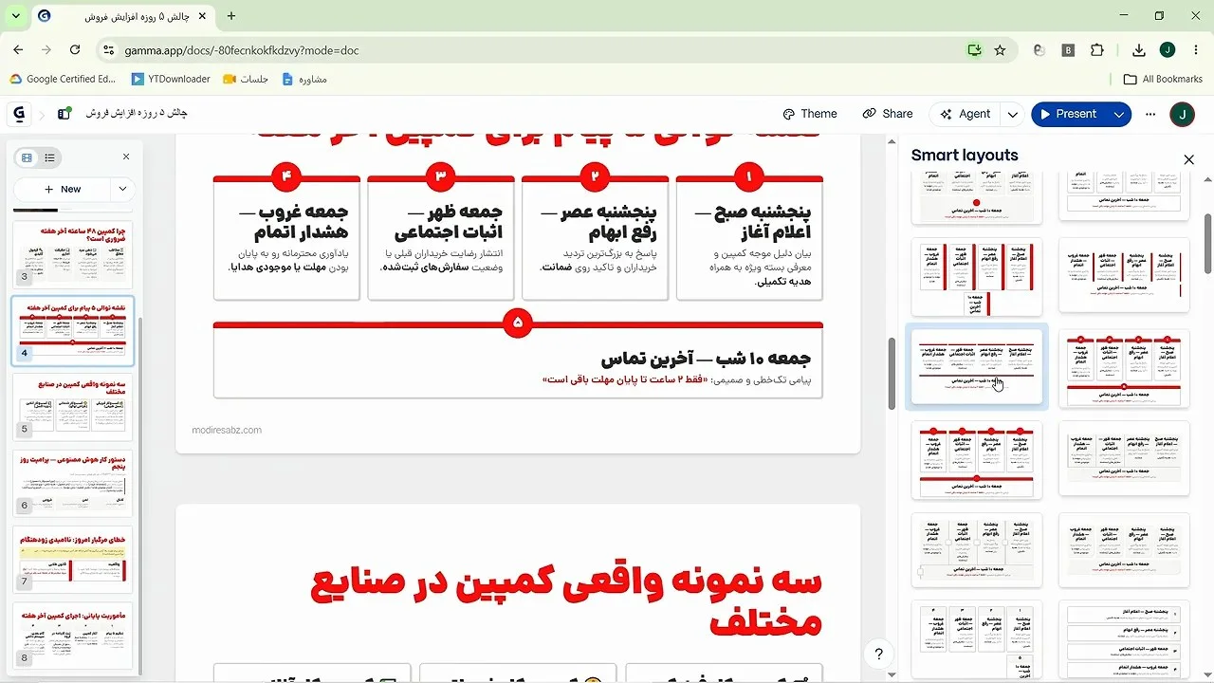Select slide 5 thumbnail in sidebar
1214x683 pixels.
click(73, 407)
